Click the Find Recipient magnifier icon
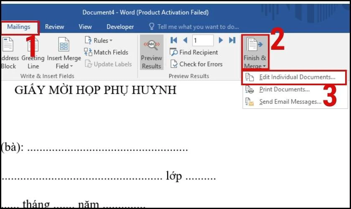 tap(174, 52)
